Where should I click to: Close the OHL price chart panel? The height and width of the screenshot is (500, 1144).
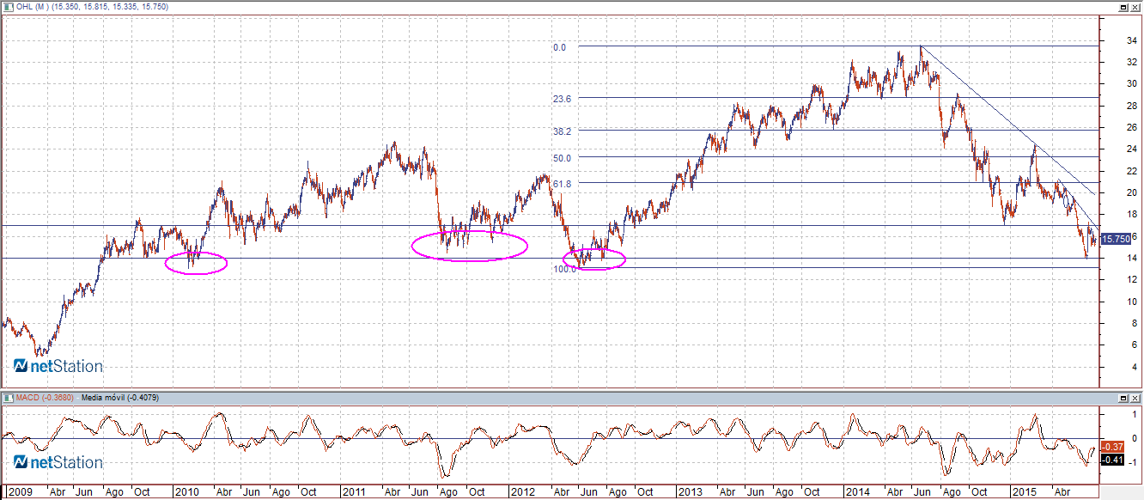1135,7
